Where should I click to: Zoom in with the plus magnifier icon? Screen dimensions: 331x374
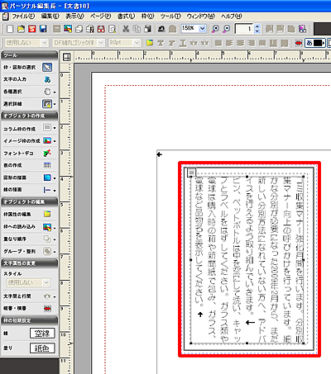tap(215, 29)
